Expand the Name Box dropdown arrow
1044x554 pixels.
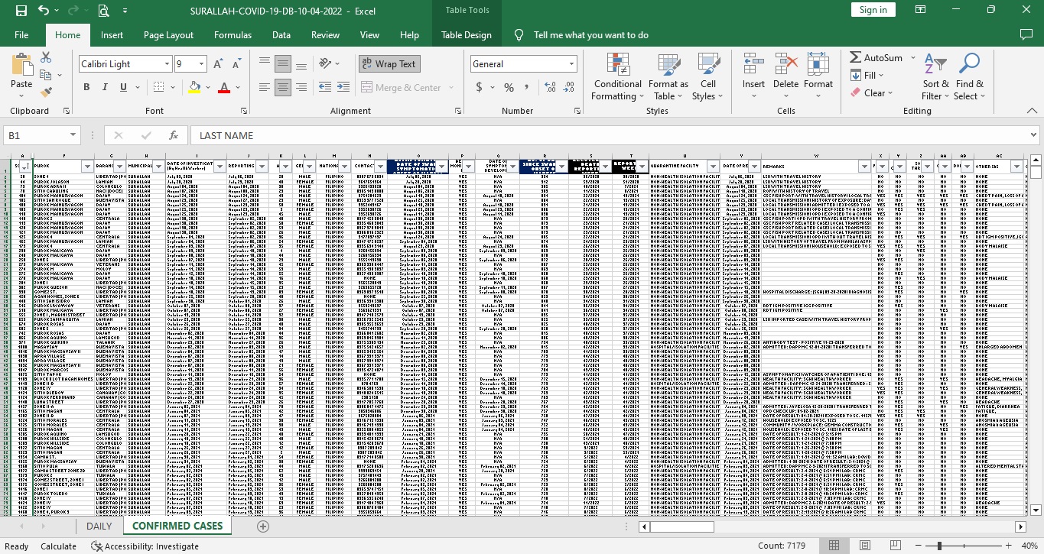tap(73, 135)
